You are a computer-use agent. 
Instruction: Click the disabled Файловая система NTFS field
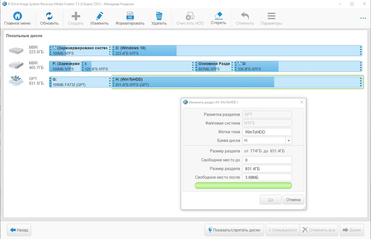[267, 123]
